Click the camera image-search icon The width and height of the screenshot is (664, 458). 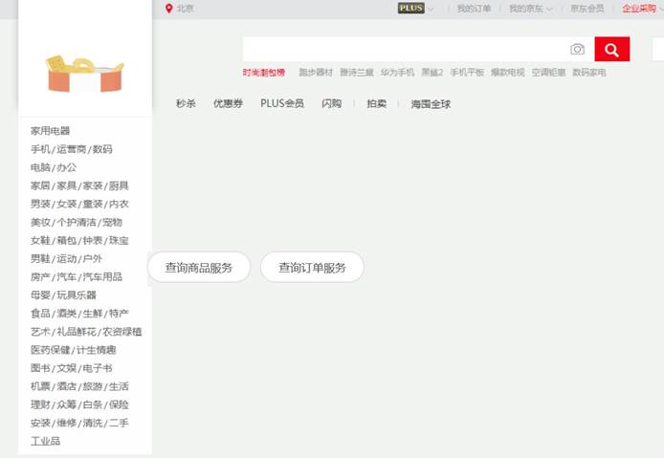(x=577, y=50)
